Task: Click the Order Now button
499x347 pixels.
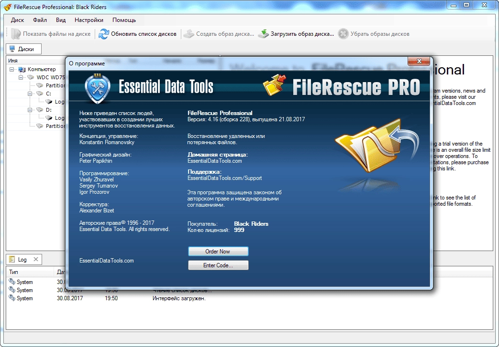Action: tap(218, 252)
